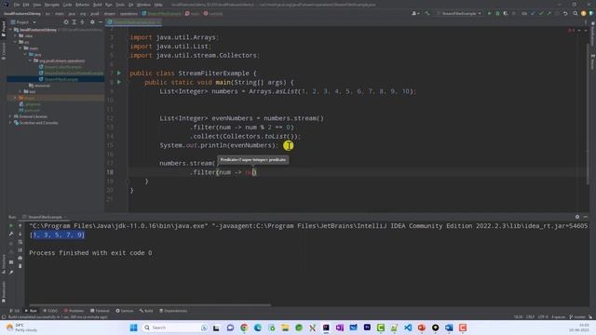This screenshot has height=335, width=596.
Task: Click Expand All icon in Project panel header
Action: tap(74, 22)
